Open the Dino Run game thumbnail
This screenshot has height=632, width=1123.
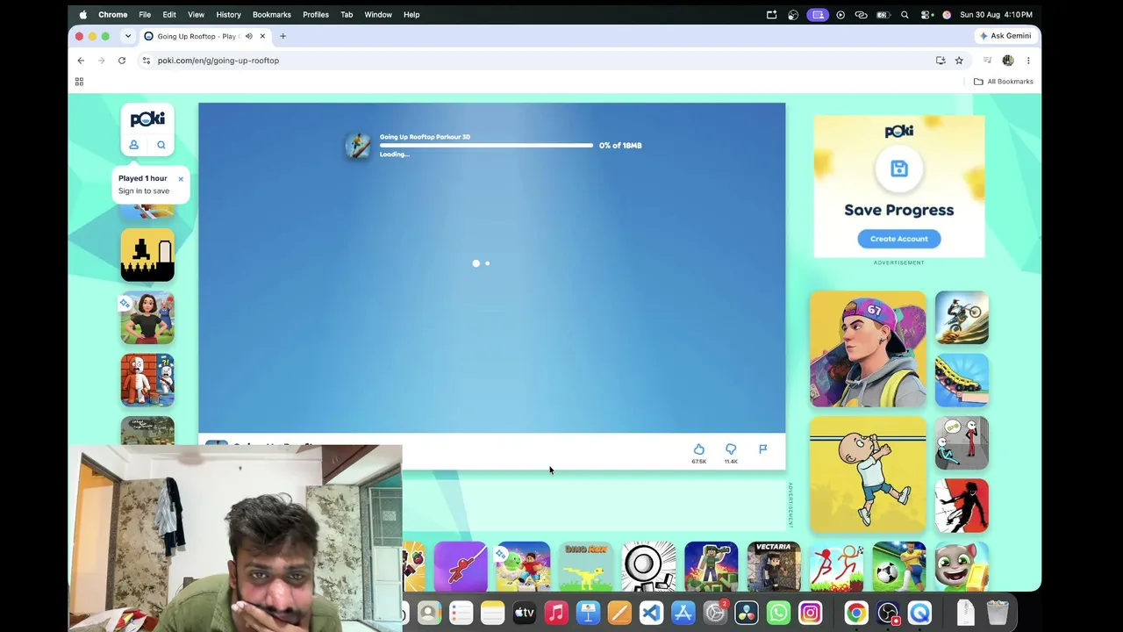pyautogui.click(x=586, y=567)
